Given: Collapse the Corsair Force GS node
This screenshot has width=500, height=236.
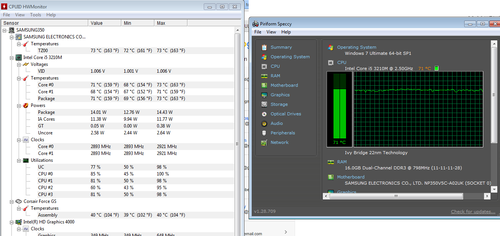Looking at the screenshot, I should pyautogui.click(x=12, y=201).
